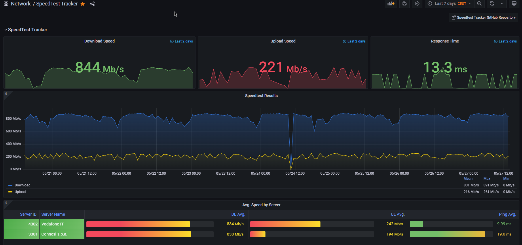Viewport: 522px width, 245px height.
Task: Save the dashboard
Action: (x=405, y=4)
